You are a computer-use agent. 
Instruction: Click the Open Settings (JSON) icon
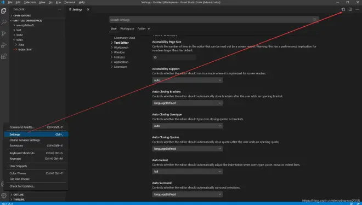(343, 9)
